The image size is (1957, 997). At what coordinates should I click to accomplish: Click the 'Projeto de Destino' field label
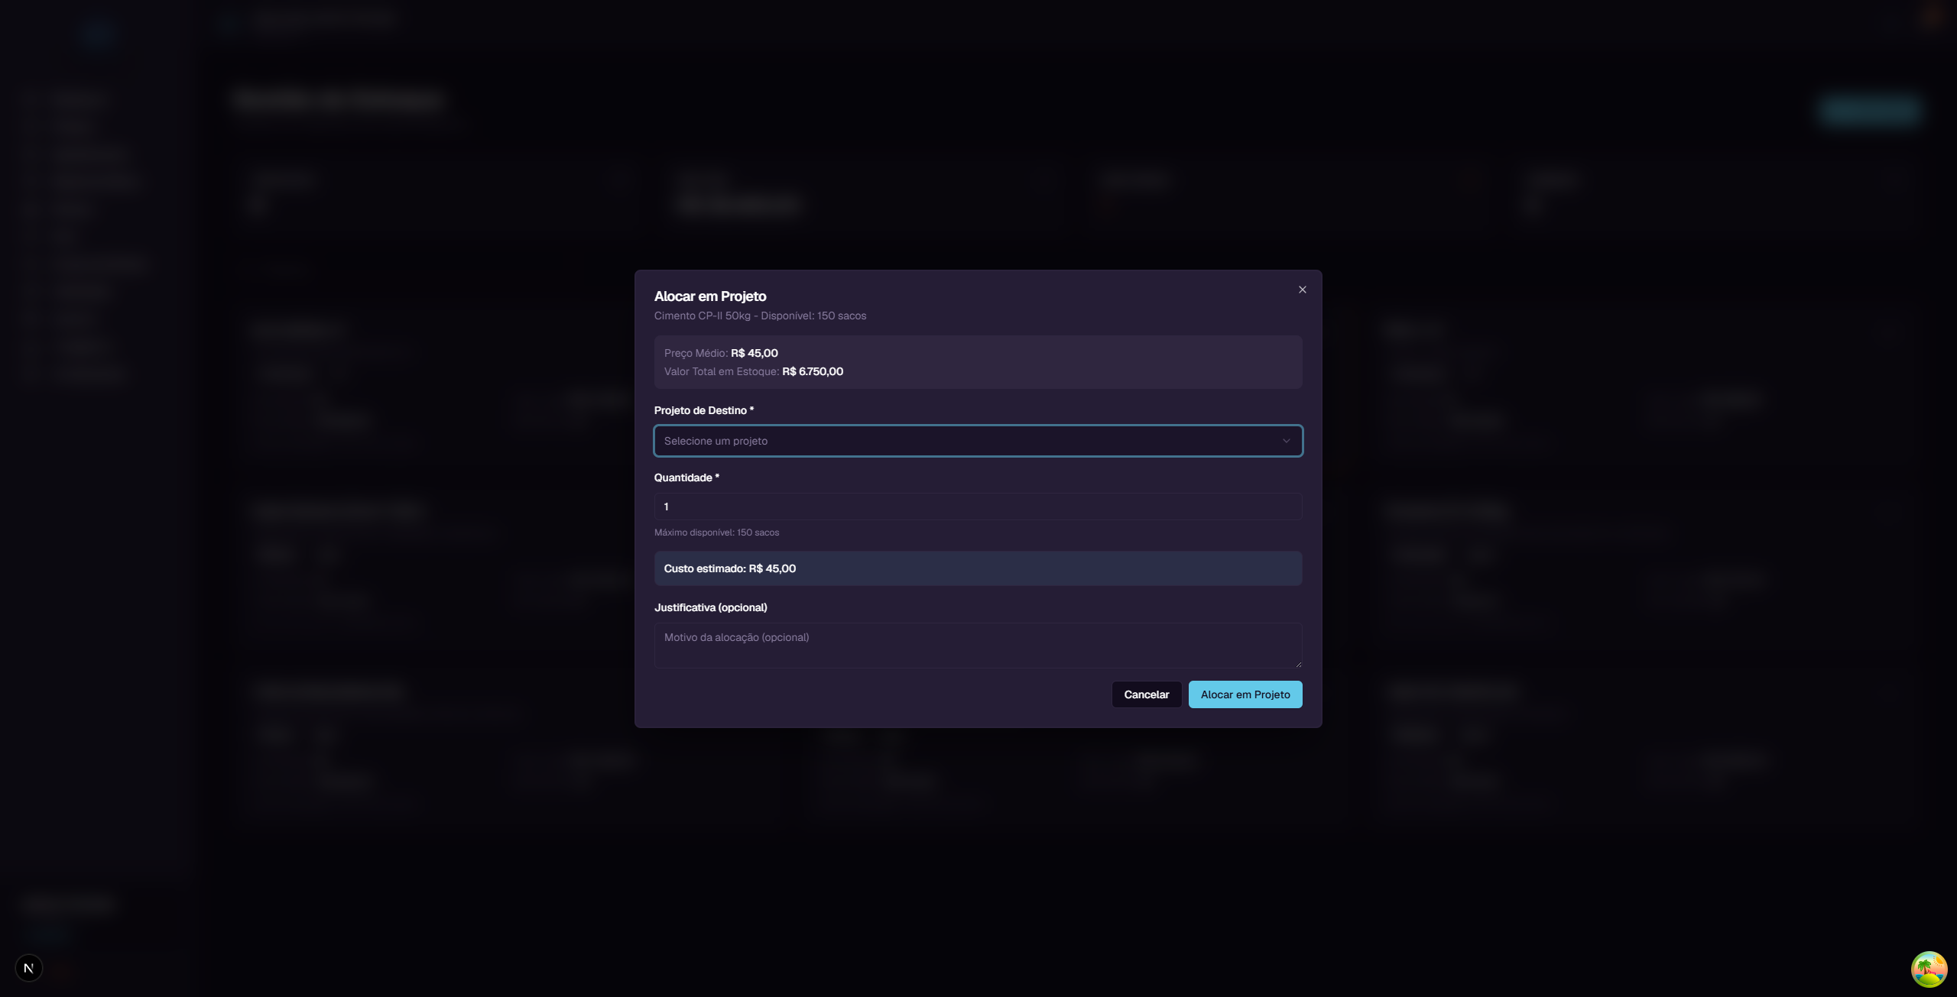pyautogui.click(x=703, y=410)
